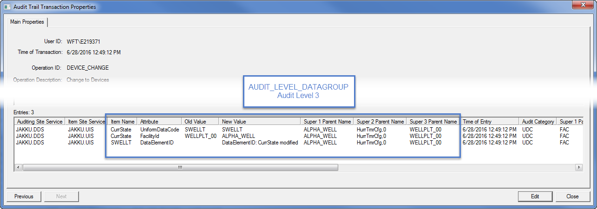The width and height of the screenshot is (597, 209).
Task: Sort by New Value column header
Action: pos(260,122)
